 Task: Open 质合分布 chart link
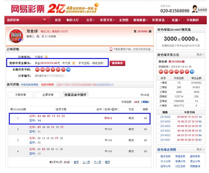pos(195,161)
